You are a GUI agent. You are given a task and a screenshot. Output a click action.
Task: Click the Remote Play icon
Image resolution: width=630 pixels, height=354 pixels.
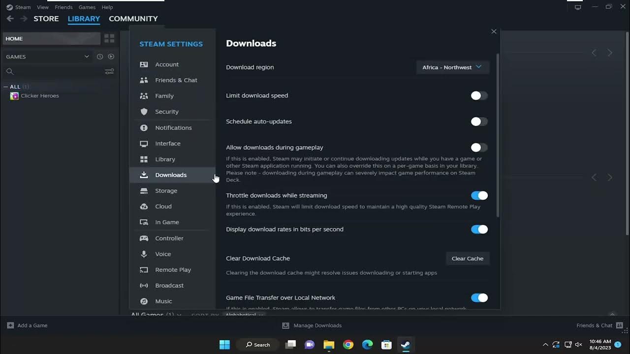[144, 270]
